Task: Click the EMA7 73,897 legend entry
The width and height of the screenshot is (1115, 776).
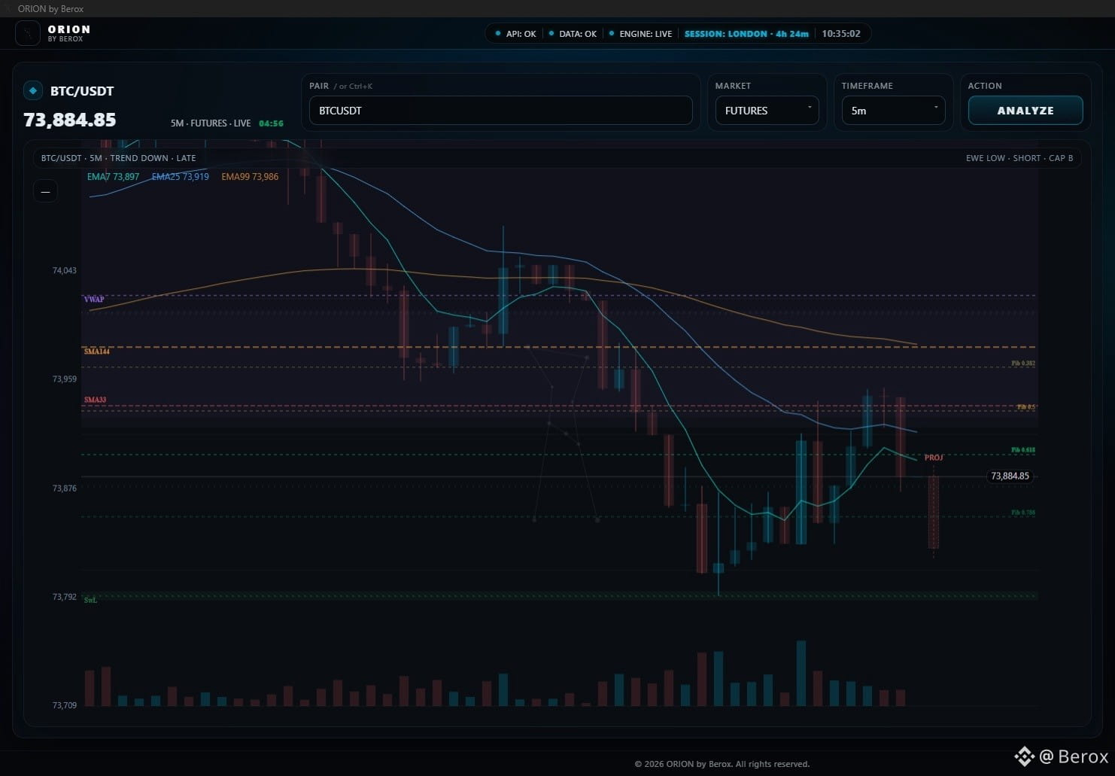Action: (x=113, y=177)
